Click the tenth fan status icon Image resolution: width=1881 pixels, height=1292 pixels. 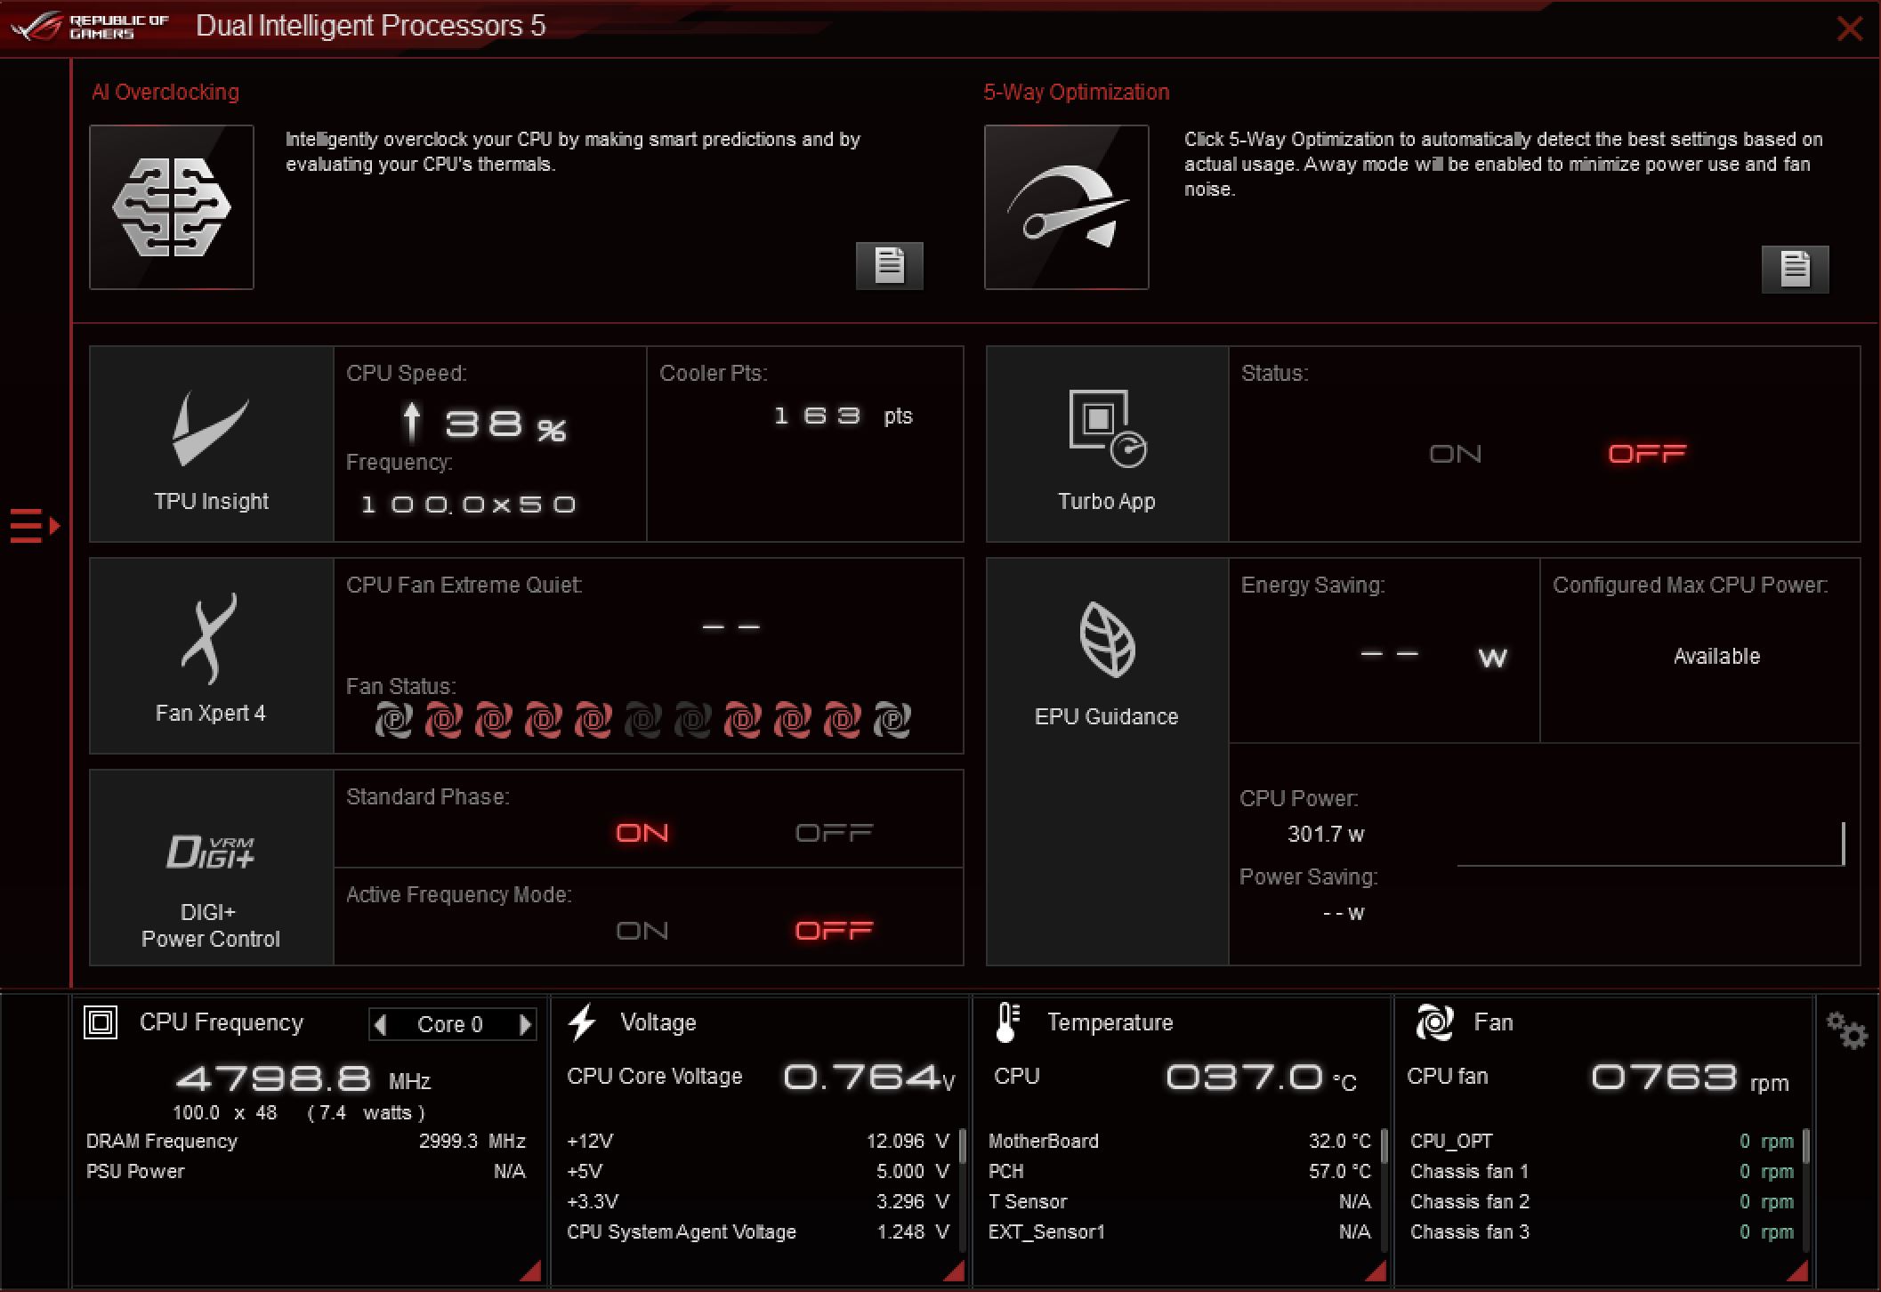[842, 720]
